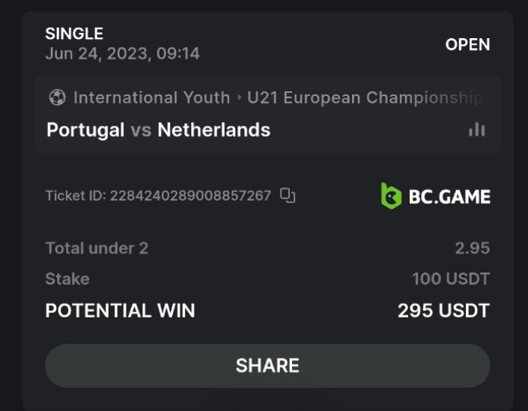528x411 pixels.
Task: Click the 100 USDT stake amount
Action: (x=450, y=279)
